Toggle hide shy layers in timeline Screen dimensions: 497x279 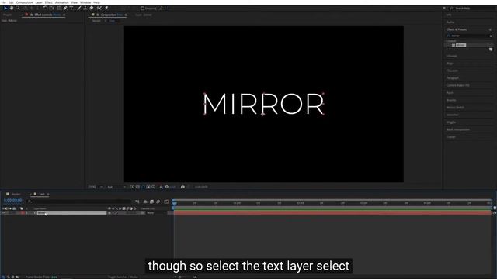[x=145, y=201]
